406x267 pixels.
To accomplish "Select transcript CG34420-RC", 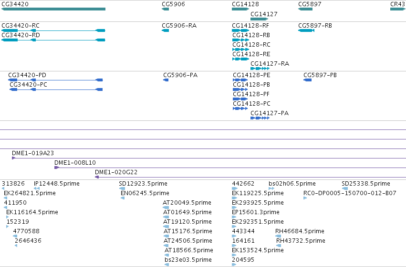I will click(53, 30).
